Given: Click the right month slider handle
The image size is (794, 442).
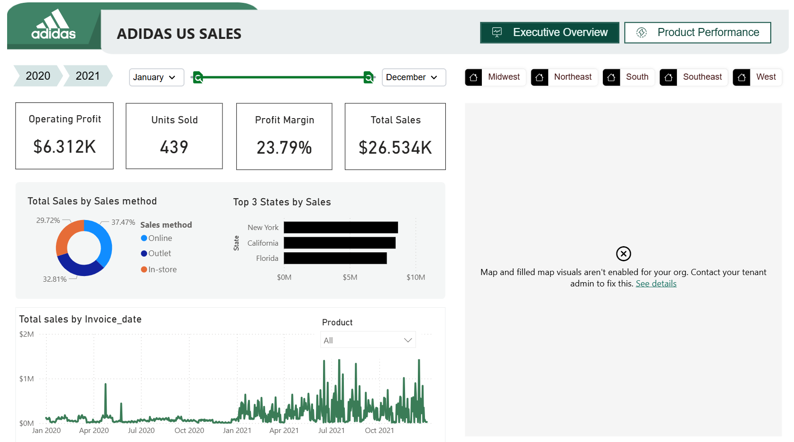Looking at the screenshot, I should tap(368, 77).
